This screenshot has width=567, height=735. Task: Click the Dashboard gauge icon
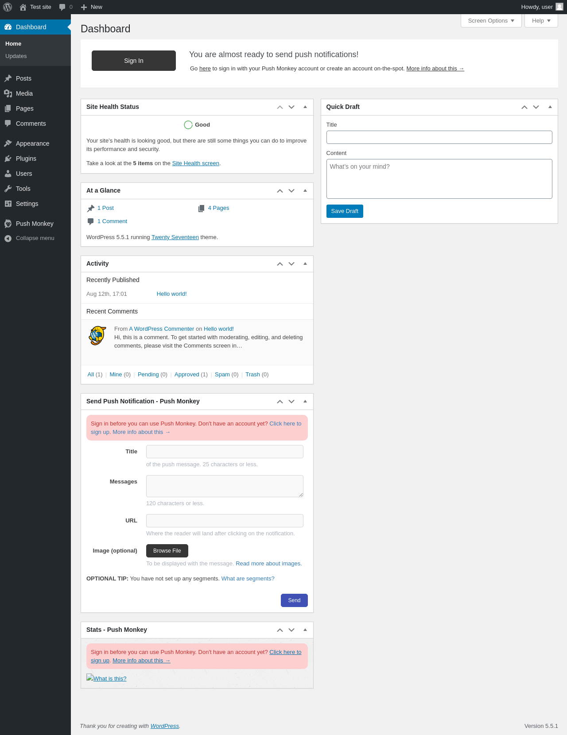[x=8, y=27]
